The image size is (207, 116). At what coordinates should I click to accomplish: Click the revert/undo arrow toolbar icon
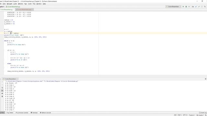pos(205,6)
